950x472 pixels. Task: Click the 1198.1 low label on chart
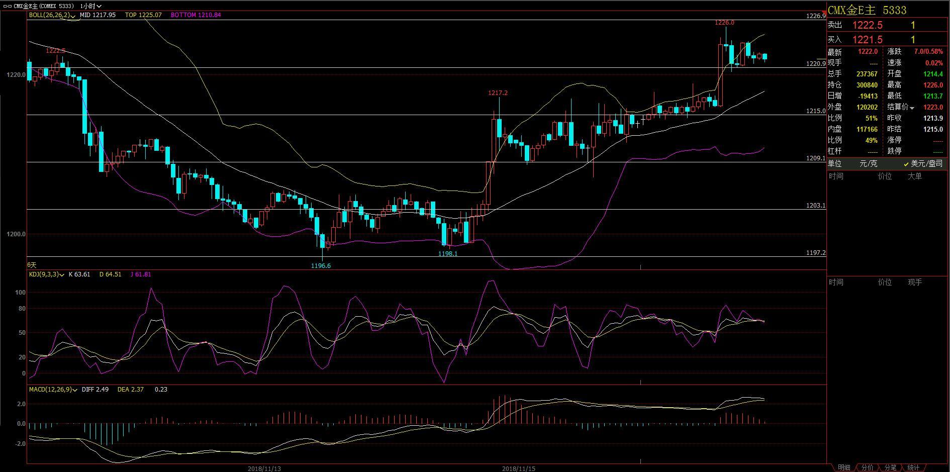(448, 254)
